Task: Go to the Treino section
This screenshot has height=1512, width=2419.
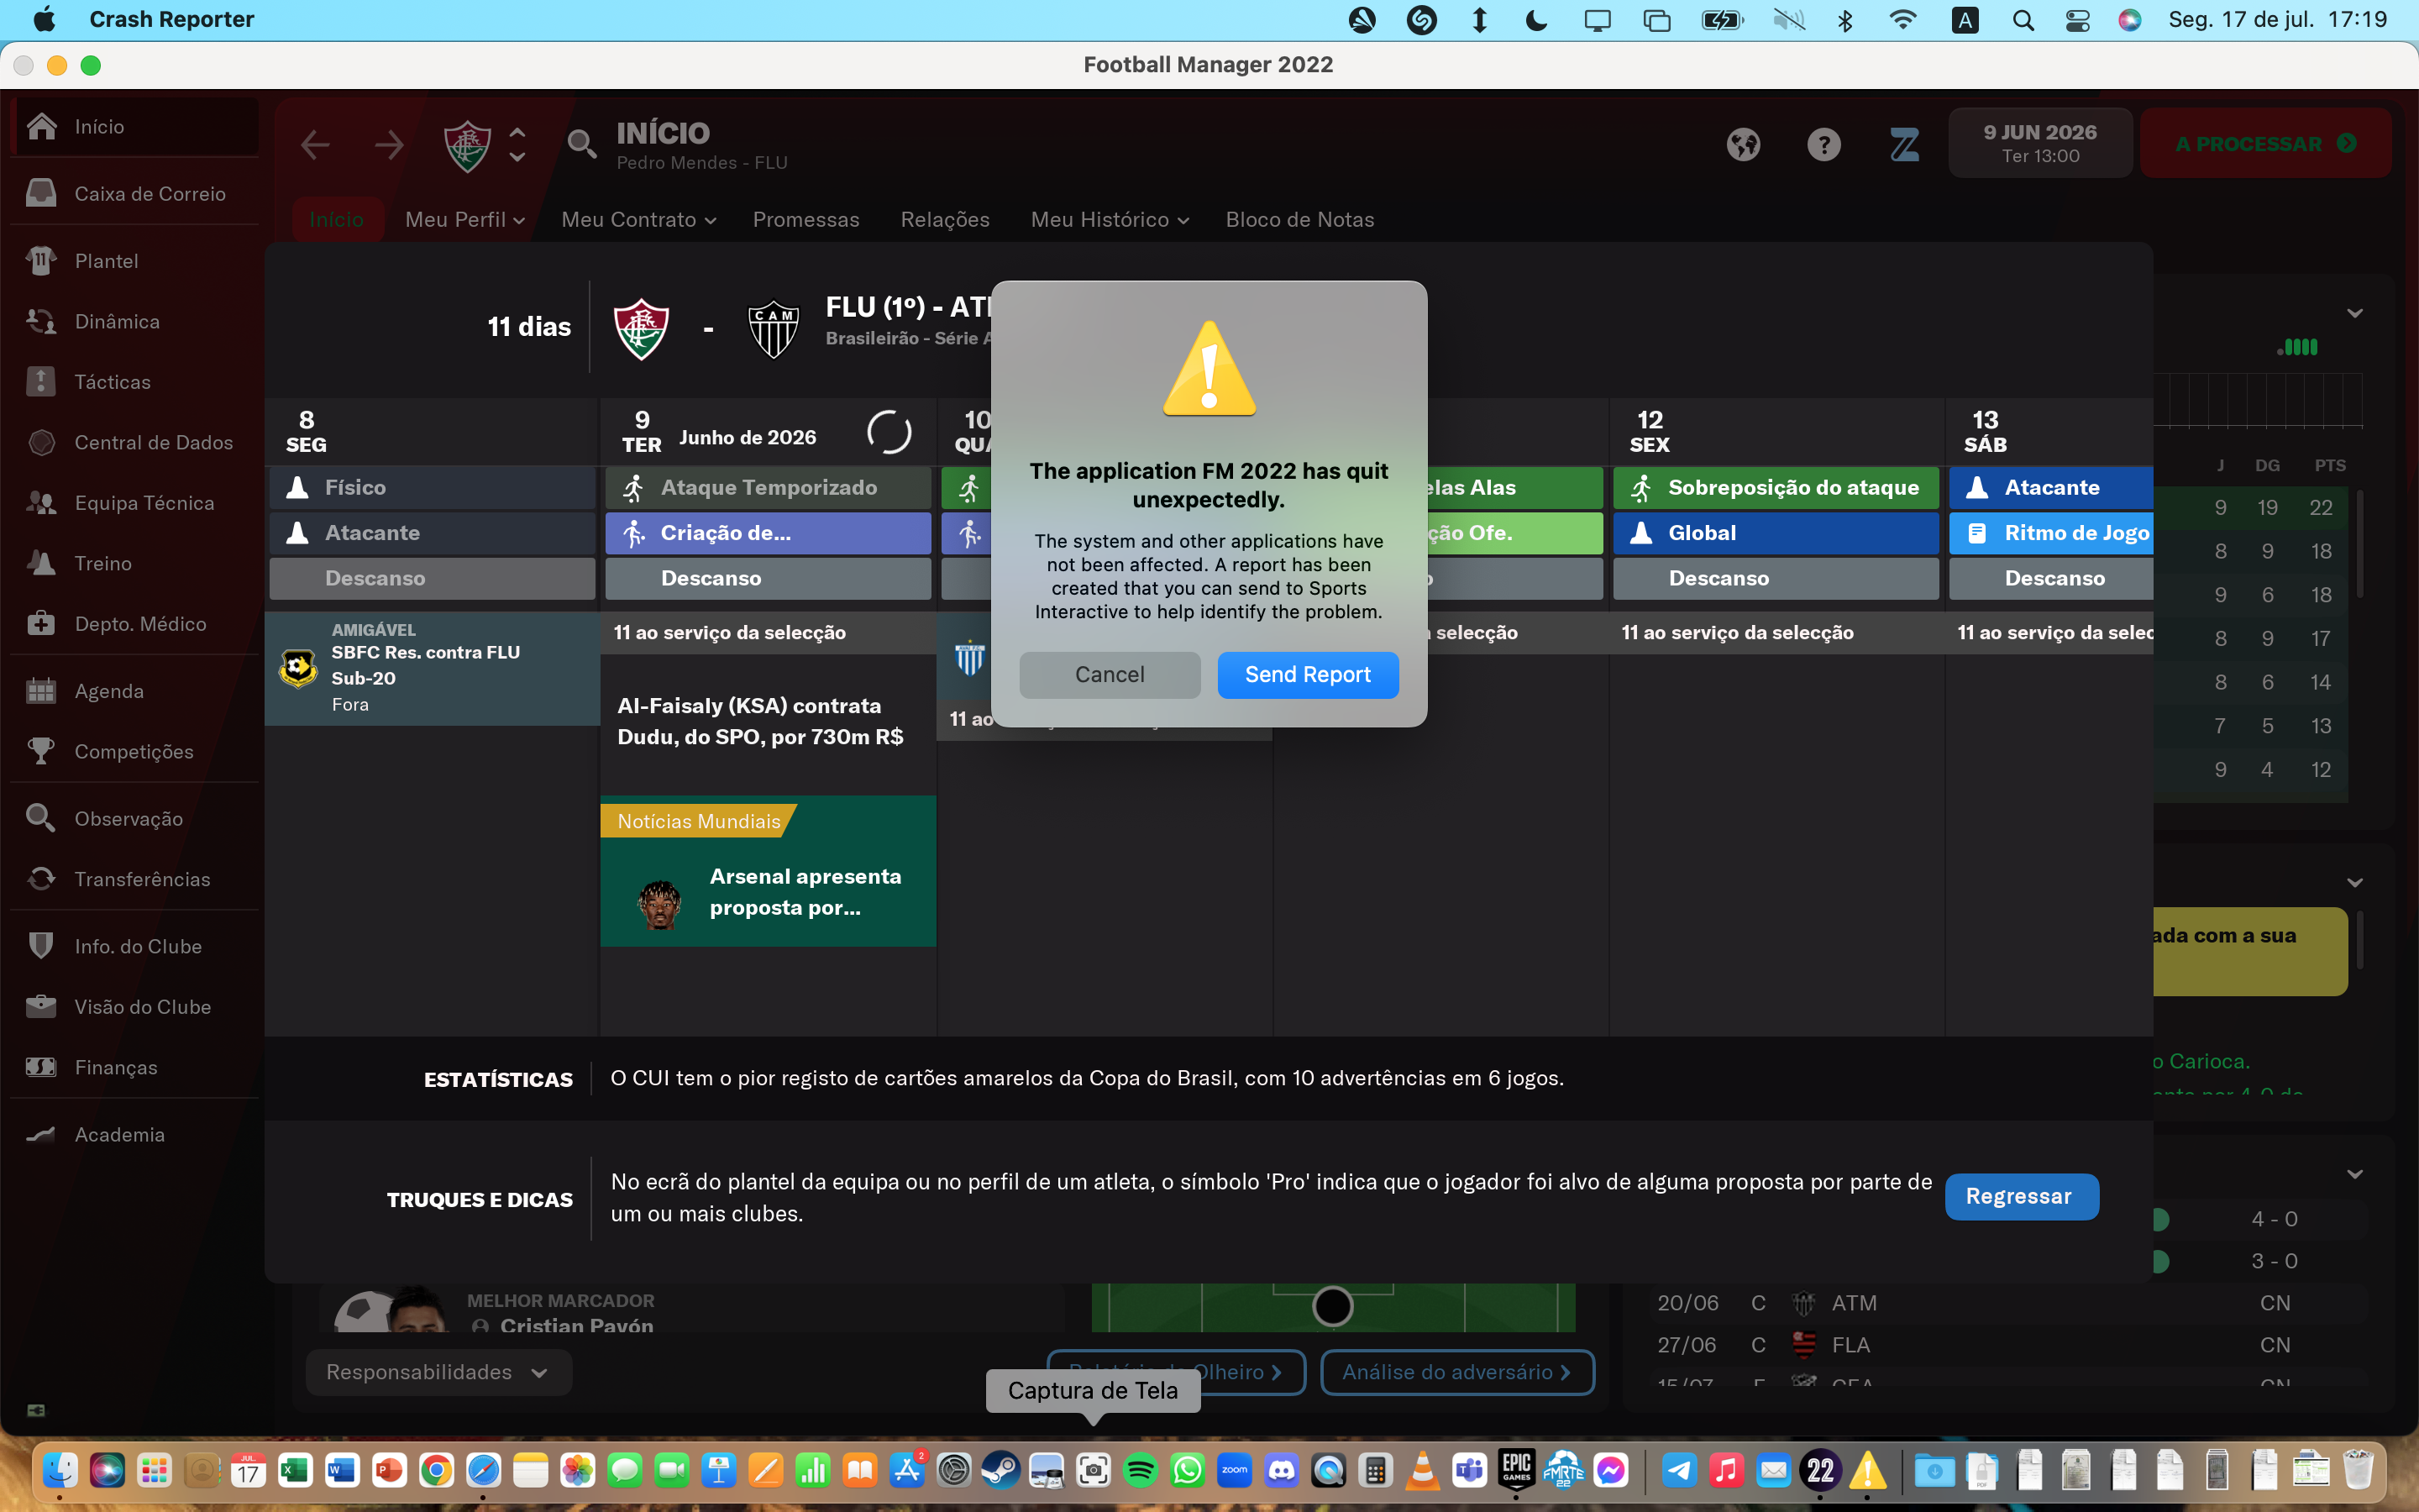Action: [104, 563]
